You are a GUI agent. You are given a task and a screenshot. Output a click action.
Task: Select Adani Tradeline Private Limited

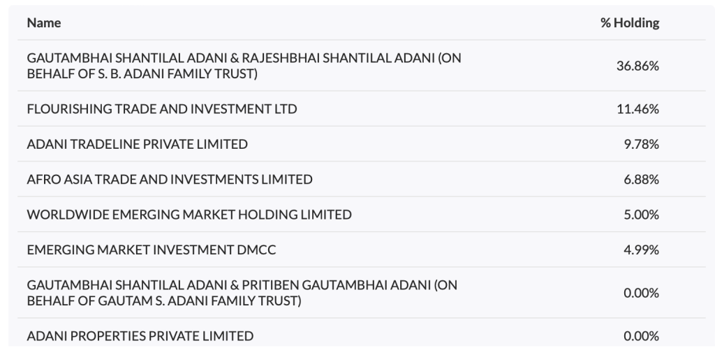coord(138,144)
